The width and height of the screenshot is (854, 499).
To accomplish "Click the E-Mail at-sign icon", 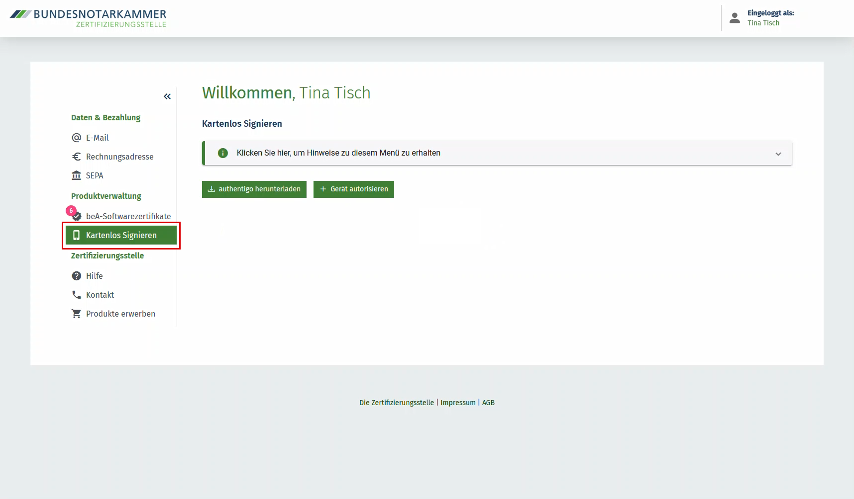I will (76, 138).
